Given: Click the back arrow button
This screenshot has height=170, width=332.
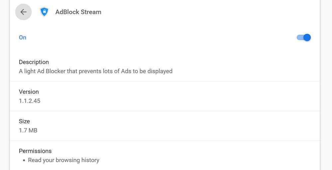Looking at the screenshot, I should tap(23, 12).
